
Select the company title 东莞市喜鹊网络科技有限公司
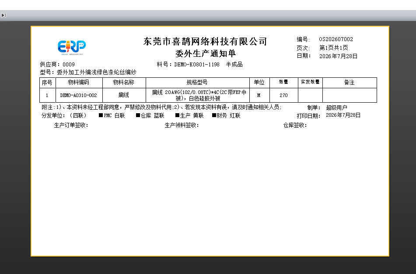(205, 42)
